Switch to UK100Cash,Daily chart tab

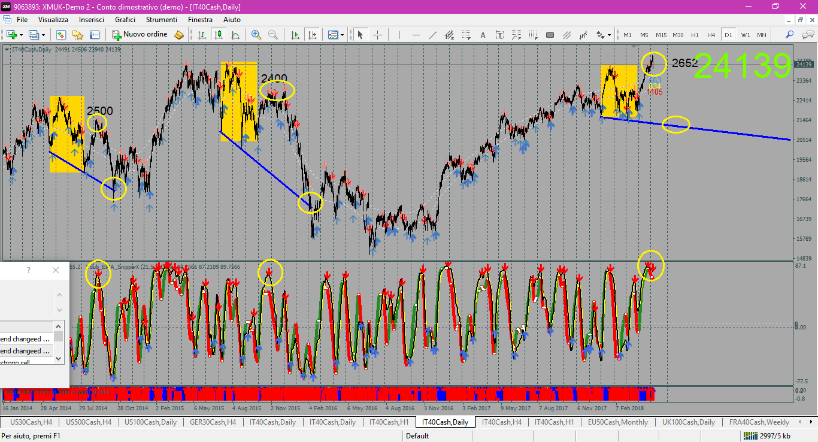point(689,422)
